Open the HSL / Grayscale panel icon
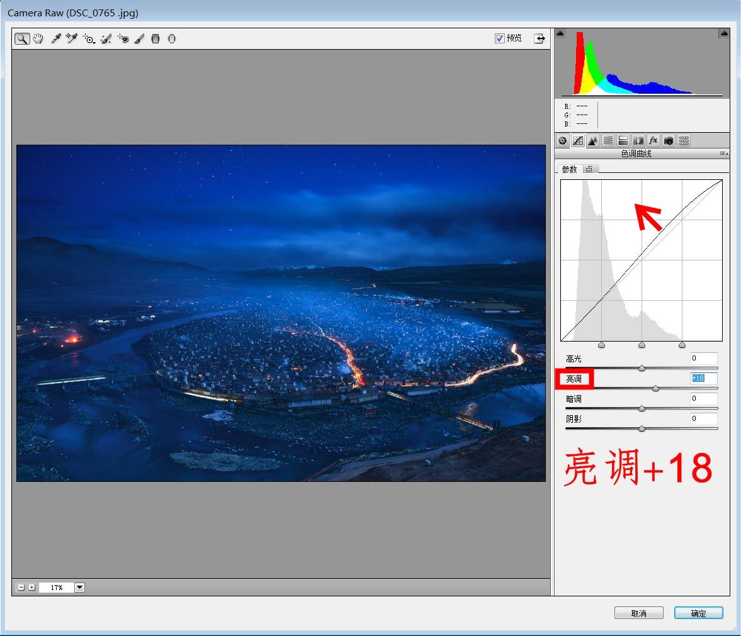Viewport: 741px width, 636px height. 608,141
